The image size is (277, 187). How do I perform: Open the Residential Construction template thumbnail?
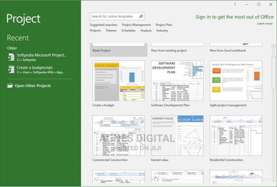(x=236, y=136)
